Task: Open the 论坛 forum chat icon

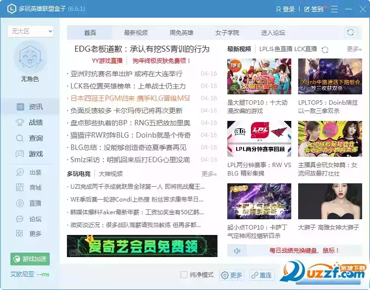Action: point(20,219)
